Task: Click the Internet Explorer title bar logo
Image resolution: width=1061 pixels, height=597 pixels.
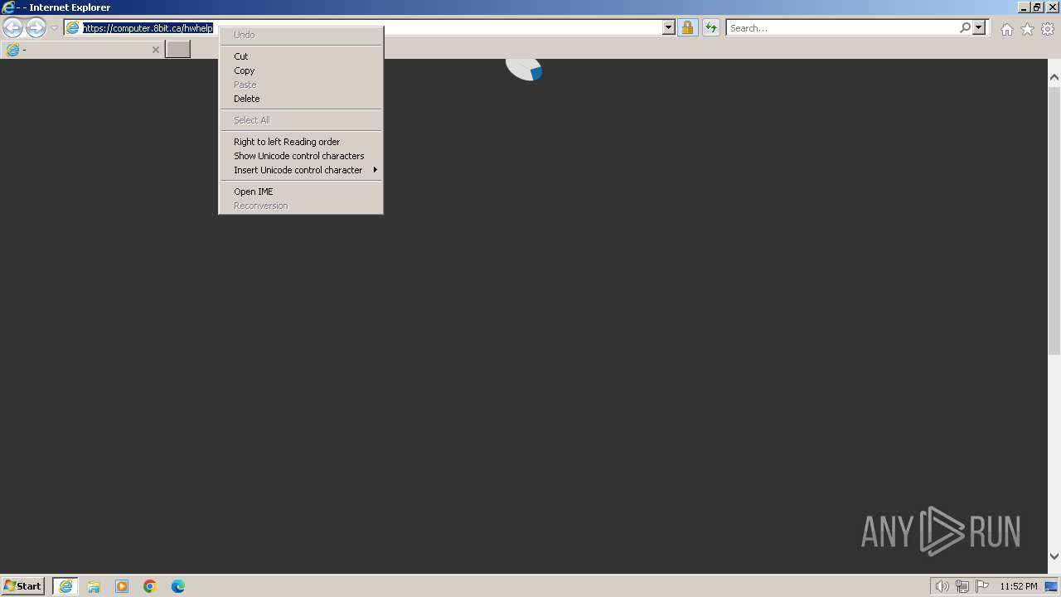Action: [x=8, y=7]
